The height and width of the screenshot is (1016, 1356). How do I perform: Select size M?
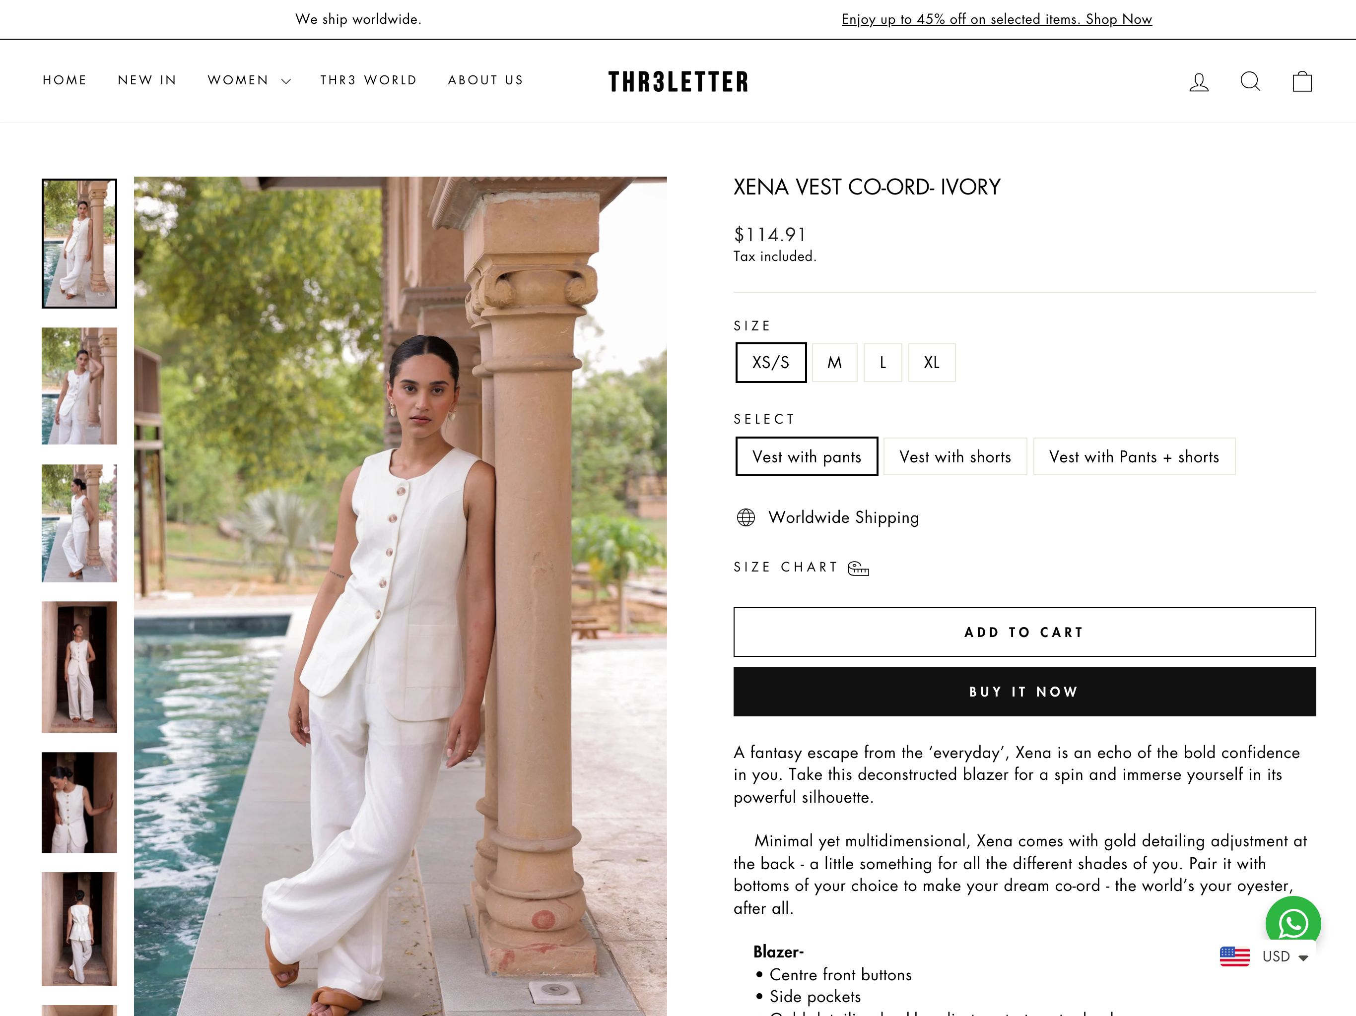tap(834, 363)
